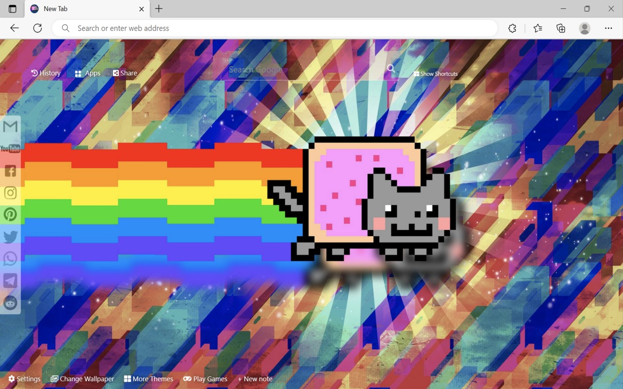Open the profile avatar menu
Screen dimensions: 623x389
pos(585,28)
